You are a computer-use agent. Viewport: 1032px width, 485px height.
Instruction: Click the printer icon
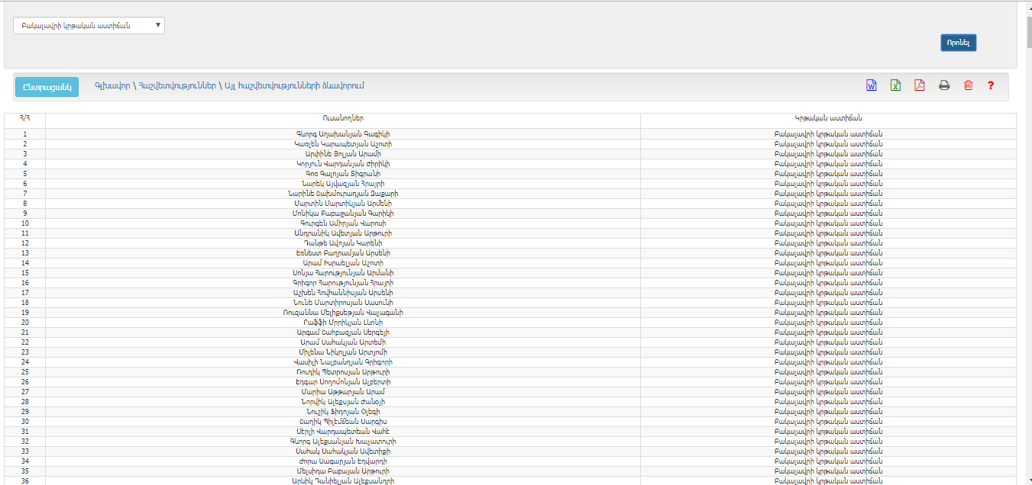(944, 85)
